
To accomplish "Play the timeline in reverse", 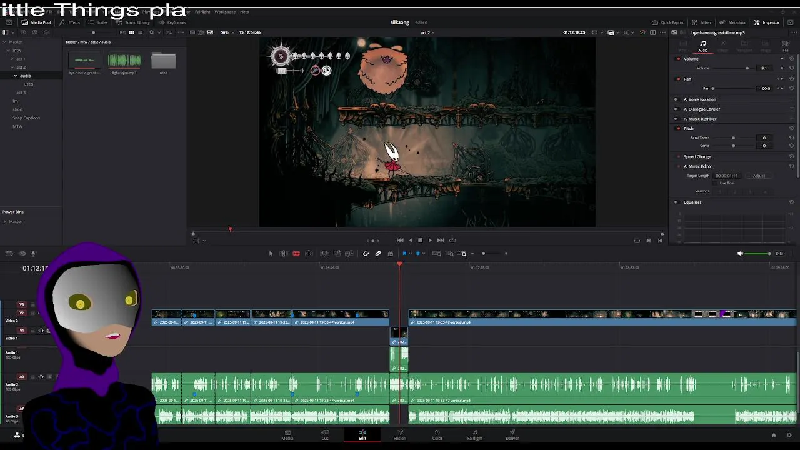I will tap(410, 240).
